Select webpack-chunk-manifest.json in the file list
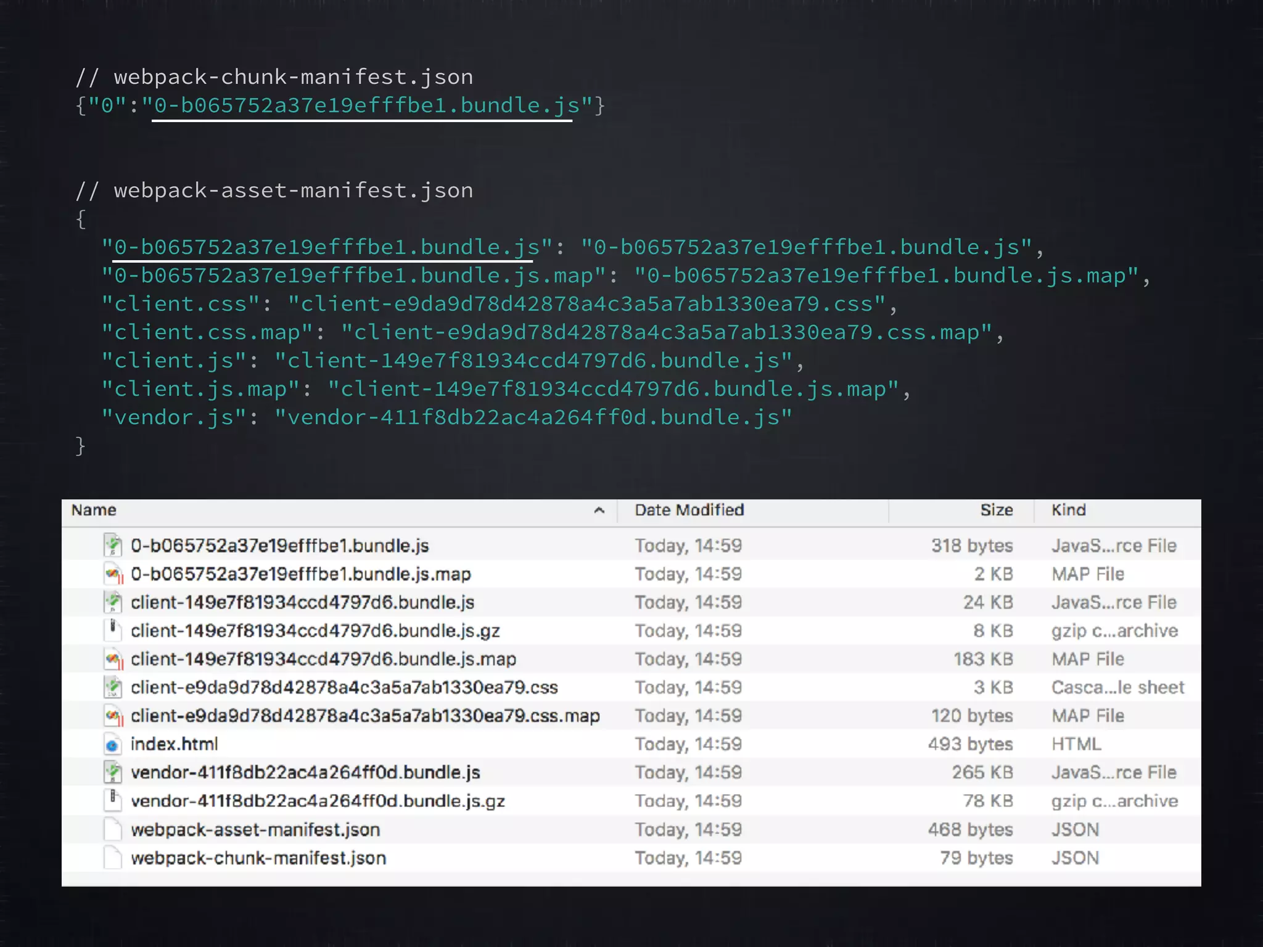Screen dimensions: 1263x947 point(258,858)
